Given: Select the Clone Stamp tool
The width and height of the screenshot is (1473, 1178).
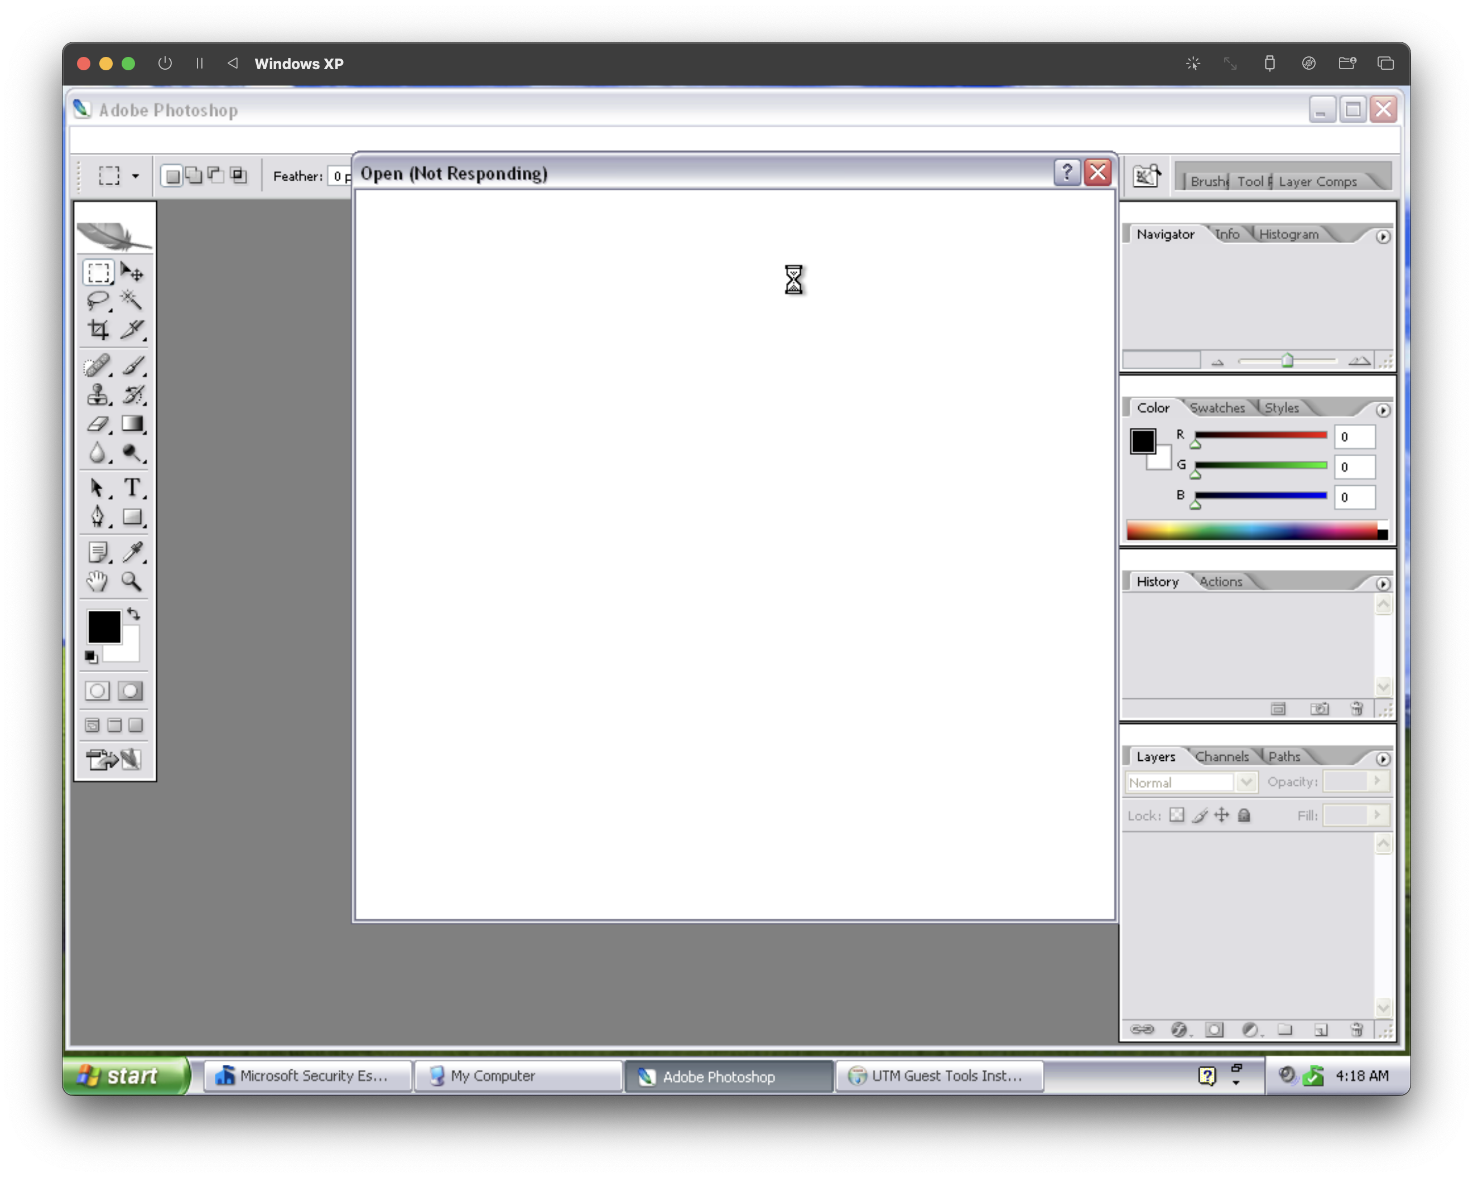Looking at the screenshot, I should [x=98, y=395].
